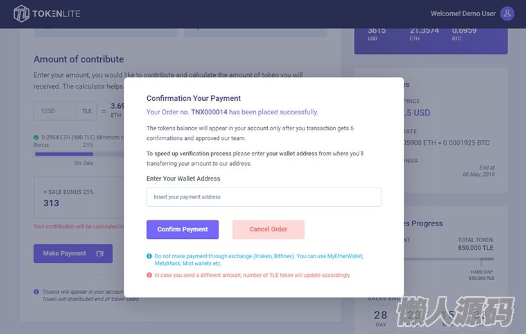This screenshot has width=526, height=334.
Task: Open the Demo User avatar menu
Action: pyautogui.click(x=507, y=13)
